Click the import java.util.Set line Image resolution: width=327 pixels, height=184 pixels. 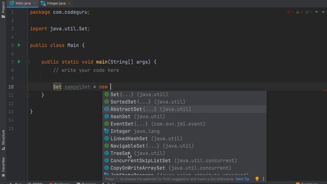coord(60,29)
